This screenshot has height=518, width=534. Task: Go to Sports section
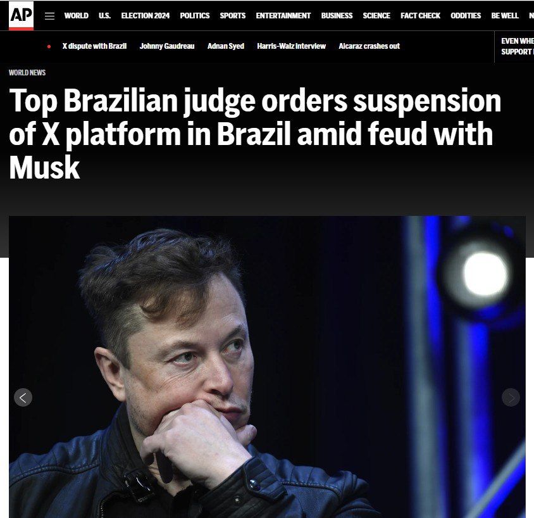233,16
